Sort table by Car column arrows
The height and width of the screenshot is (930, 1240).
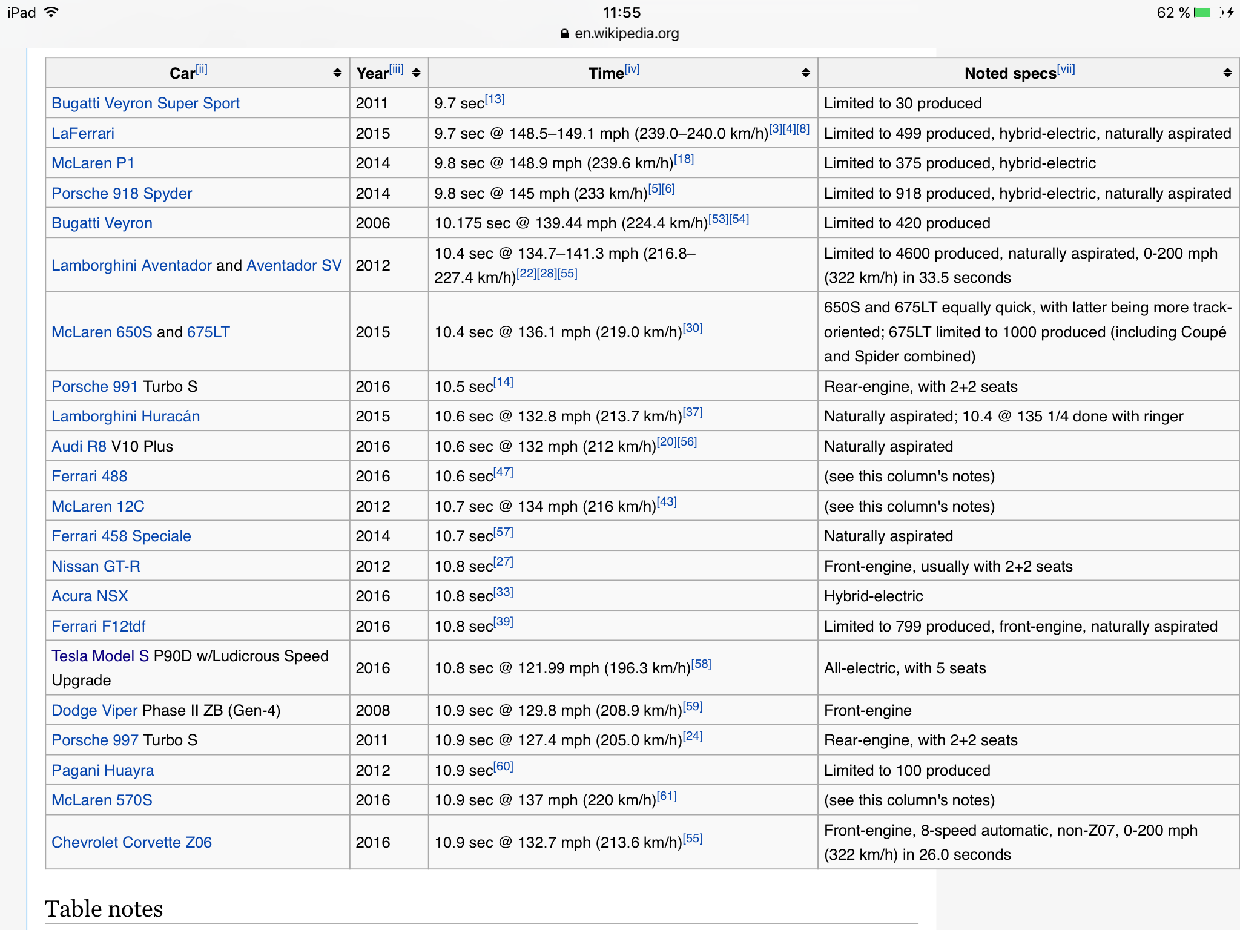coord(337,73)
